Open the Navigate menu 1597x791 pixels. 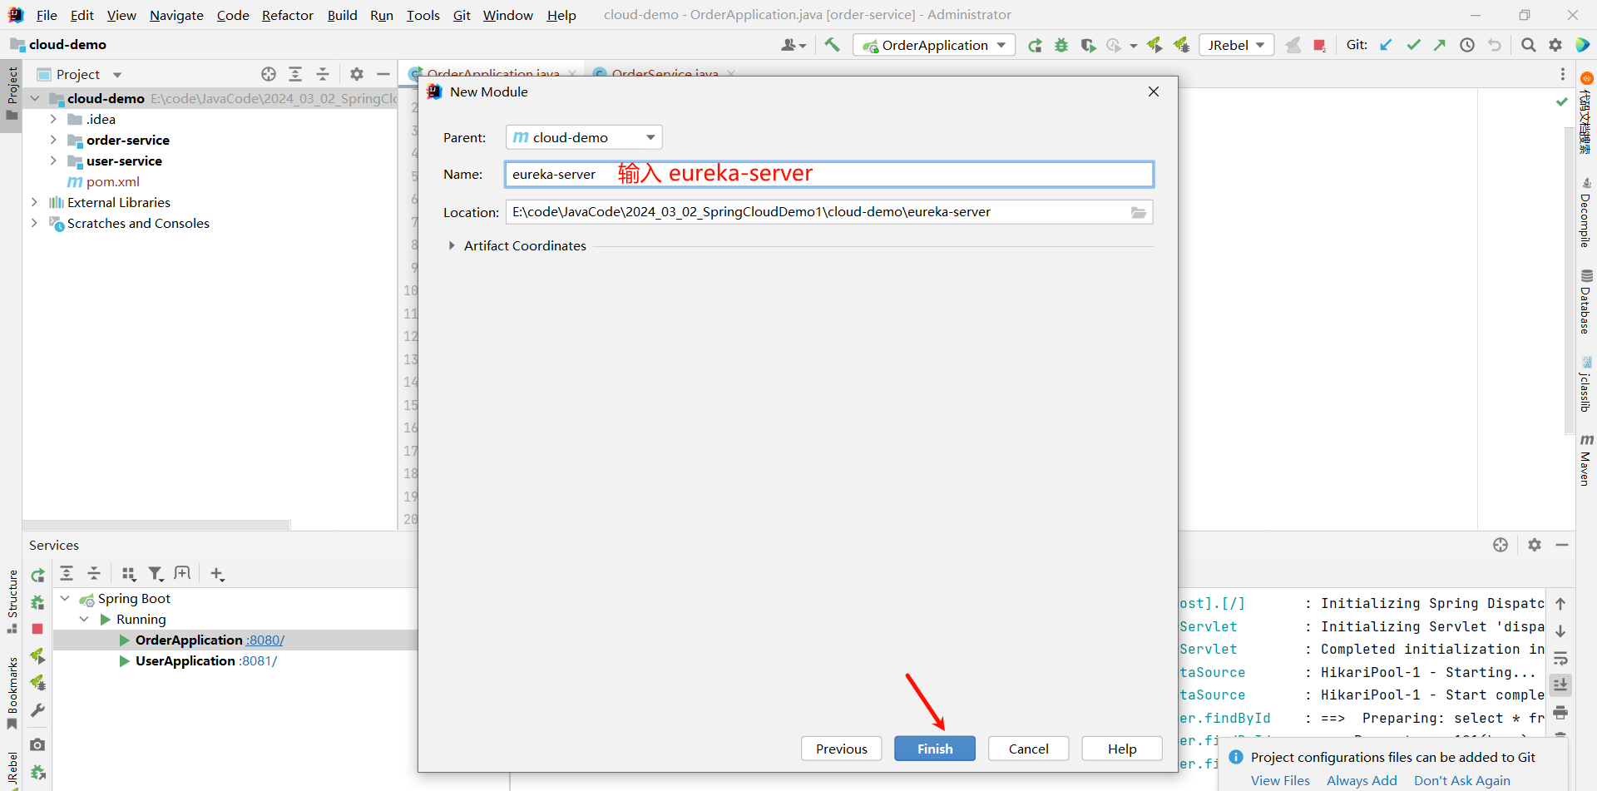click(176, 15)
